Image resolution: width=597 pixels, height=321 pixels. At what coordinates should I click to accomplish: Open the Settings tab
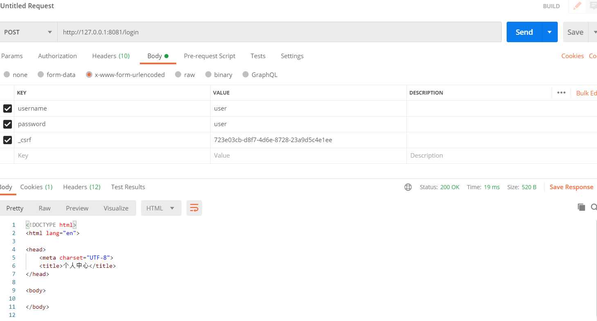[x=292, y=56]
